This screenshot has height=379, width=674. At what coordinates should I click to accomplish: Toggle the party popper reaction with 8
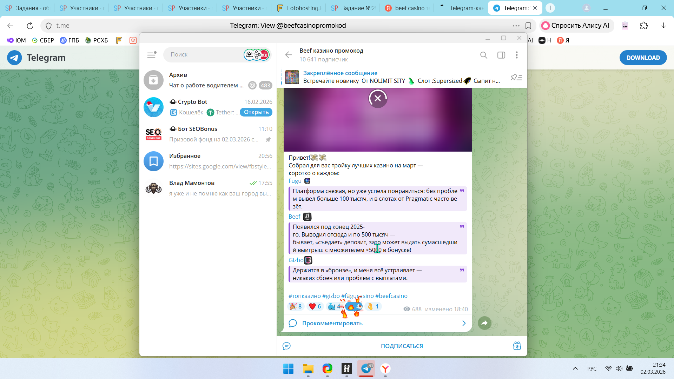296,306
